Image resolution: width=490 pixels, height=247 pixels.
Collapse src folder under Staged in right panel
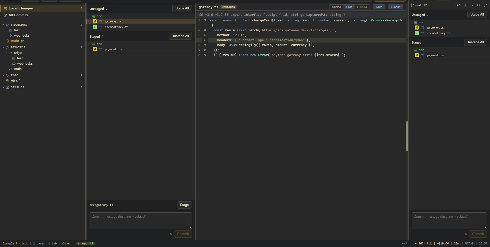tap(412, 50)
